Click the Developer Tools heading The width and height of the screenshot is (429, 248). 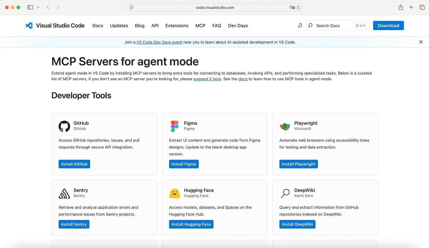[x=81, y=96]
